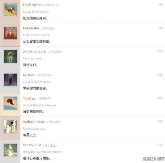Click Break the five strange statues text
Image resolution: width=165 pixels, height=163 pixels.
pyautogui.click(x=43, y=152)
